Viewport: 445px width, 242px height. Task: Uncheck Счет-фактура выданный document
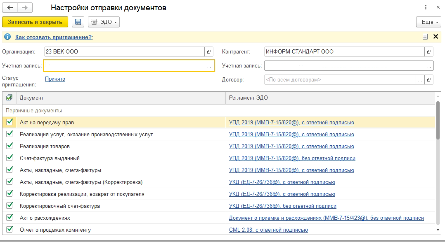click(x=9, y=158)
